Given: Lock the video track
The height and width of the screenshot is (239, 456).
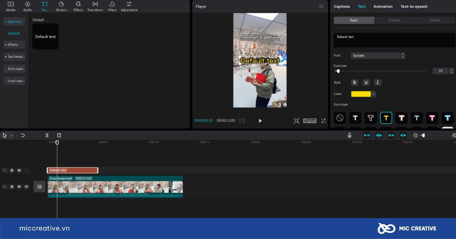Looking at the screenshot, I should (12, 187).
